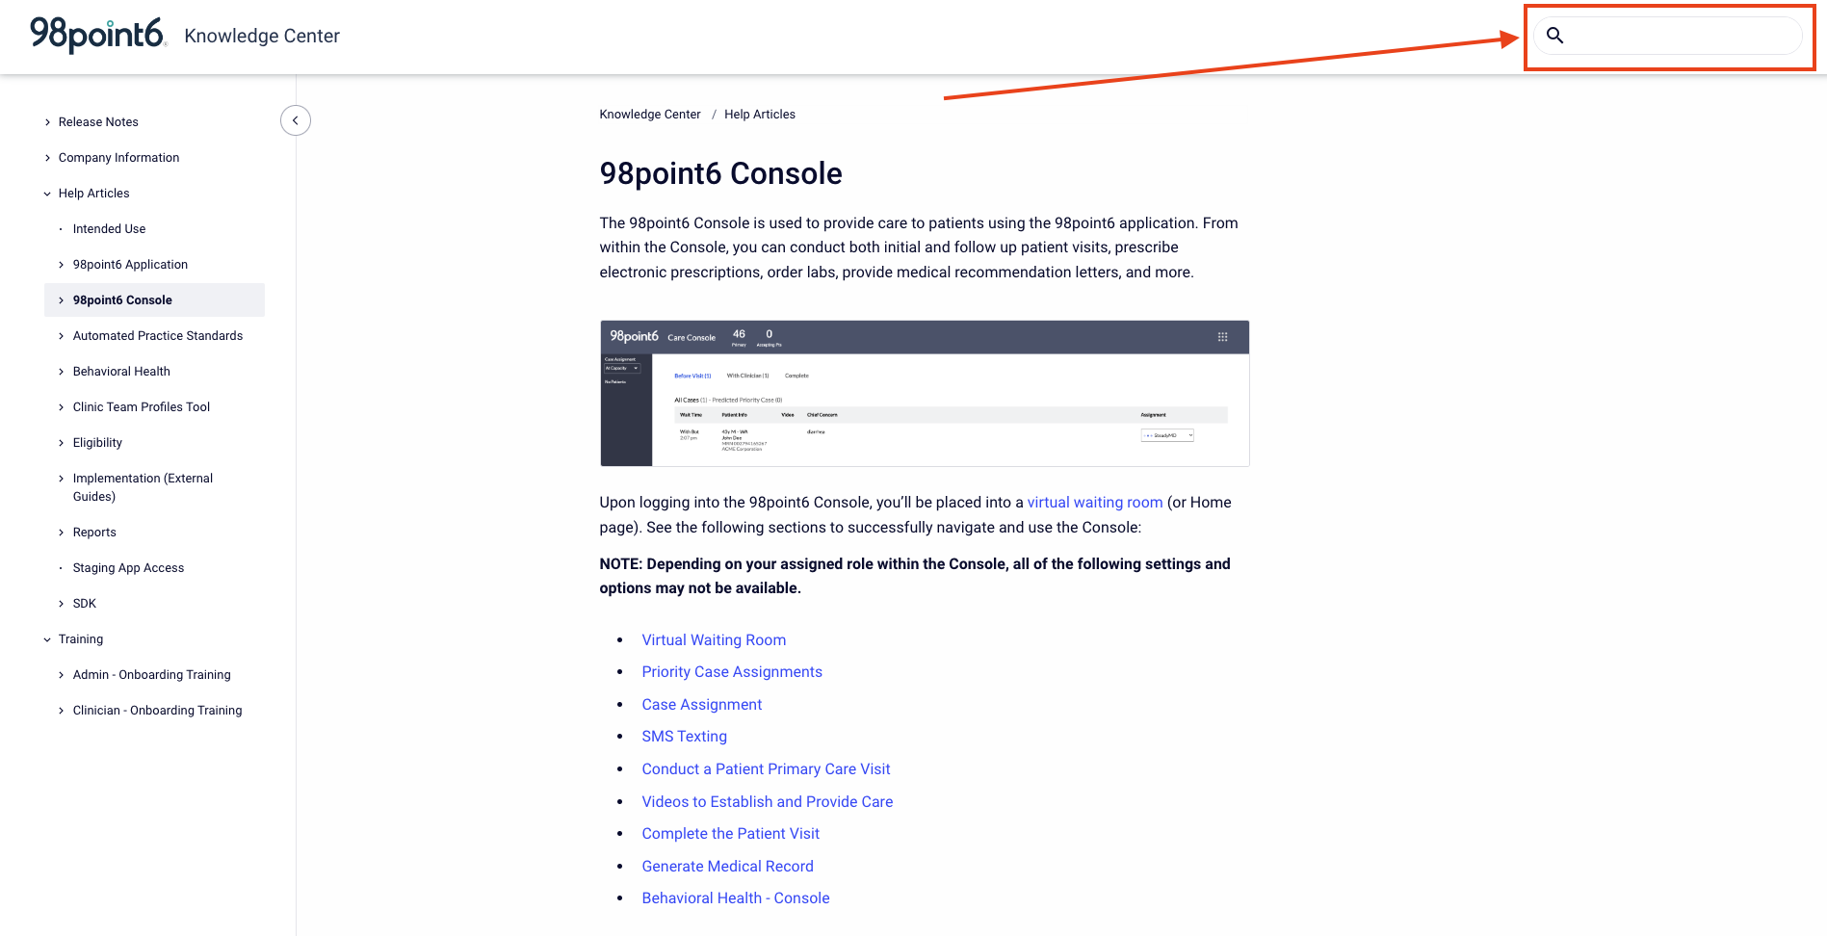Expand the Behavioral Health chevron

62,372
